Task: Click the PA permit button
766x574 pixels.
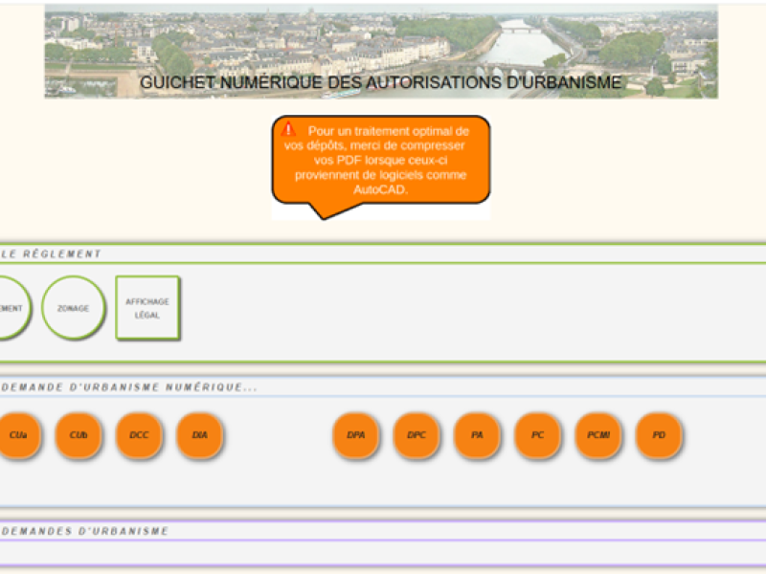Action: [x=477, y=435]
